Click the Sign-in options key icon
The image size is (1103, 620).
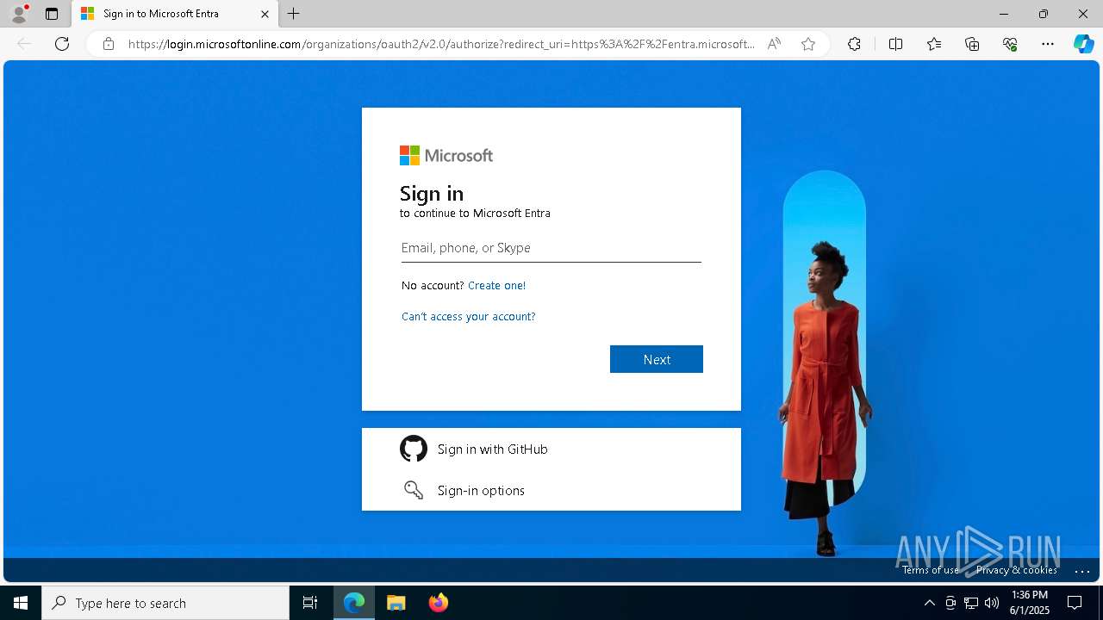[x=414, y=490]
